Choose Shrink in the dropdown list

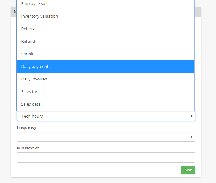pos(27,54)
